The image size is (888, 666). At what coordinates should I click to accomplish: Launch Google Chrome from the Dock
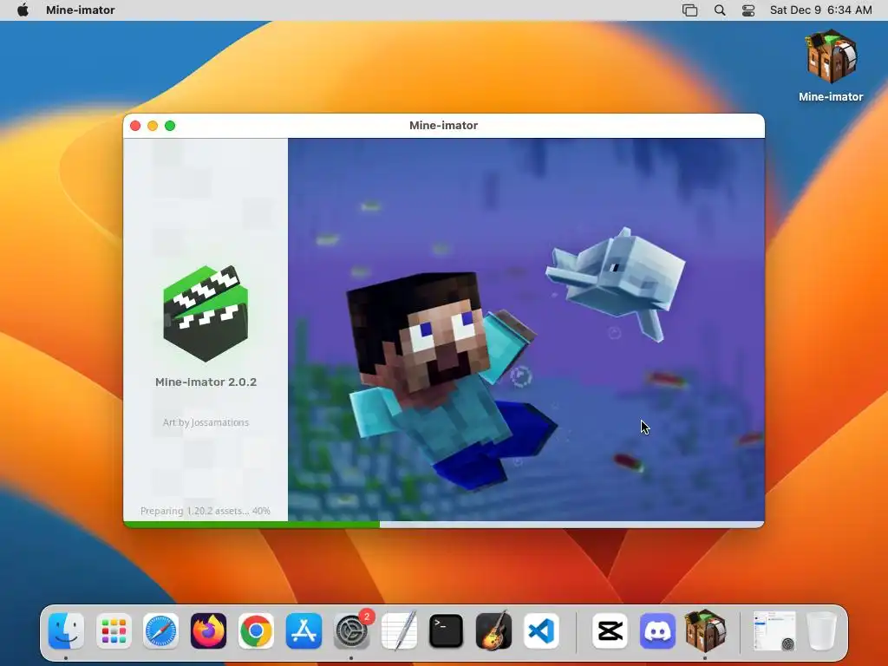pyautogui.click(x=256, y=630)
